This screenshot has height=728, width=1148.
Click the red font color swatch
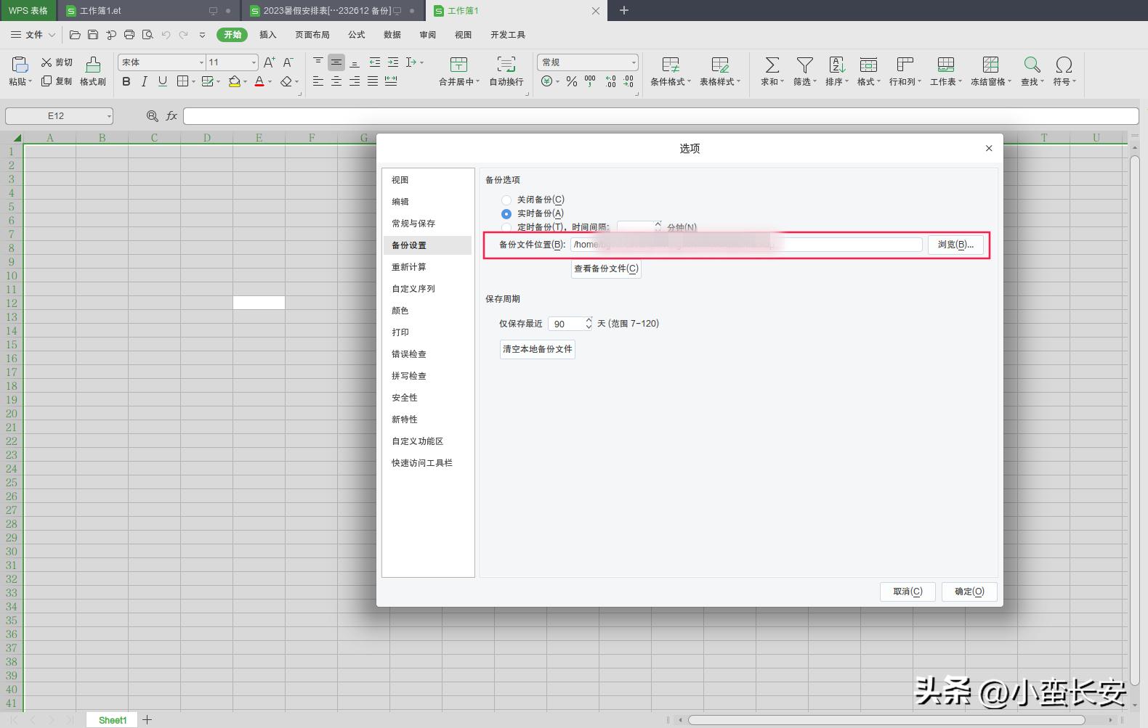pos(259,81)
